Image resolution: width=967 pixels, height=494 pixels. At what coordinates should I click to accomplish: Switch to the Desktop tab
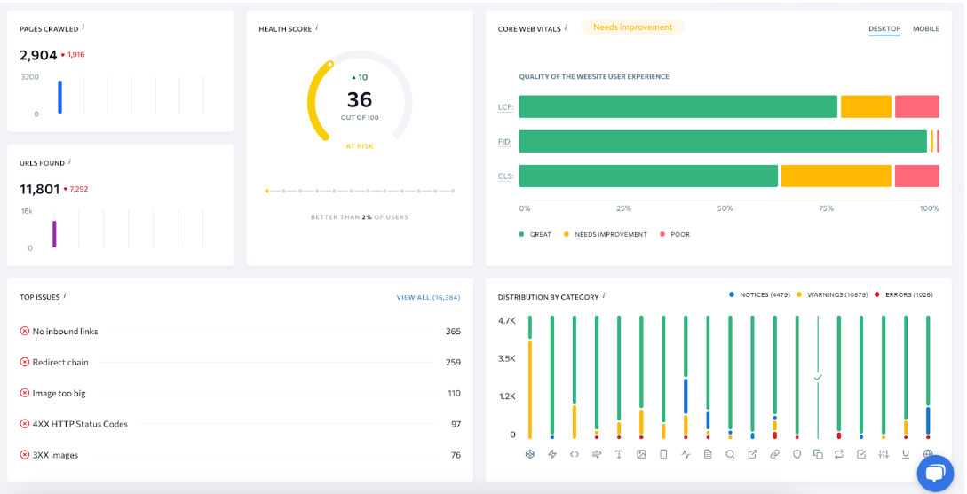click(x=884, y=29)
